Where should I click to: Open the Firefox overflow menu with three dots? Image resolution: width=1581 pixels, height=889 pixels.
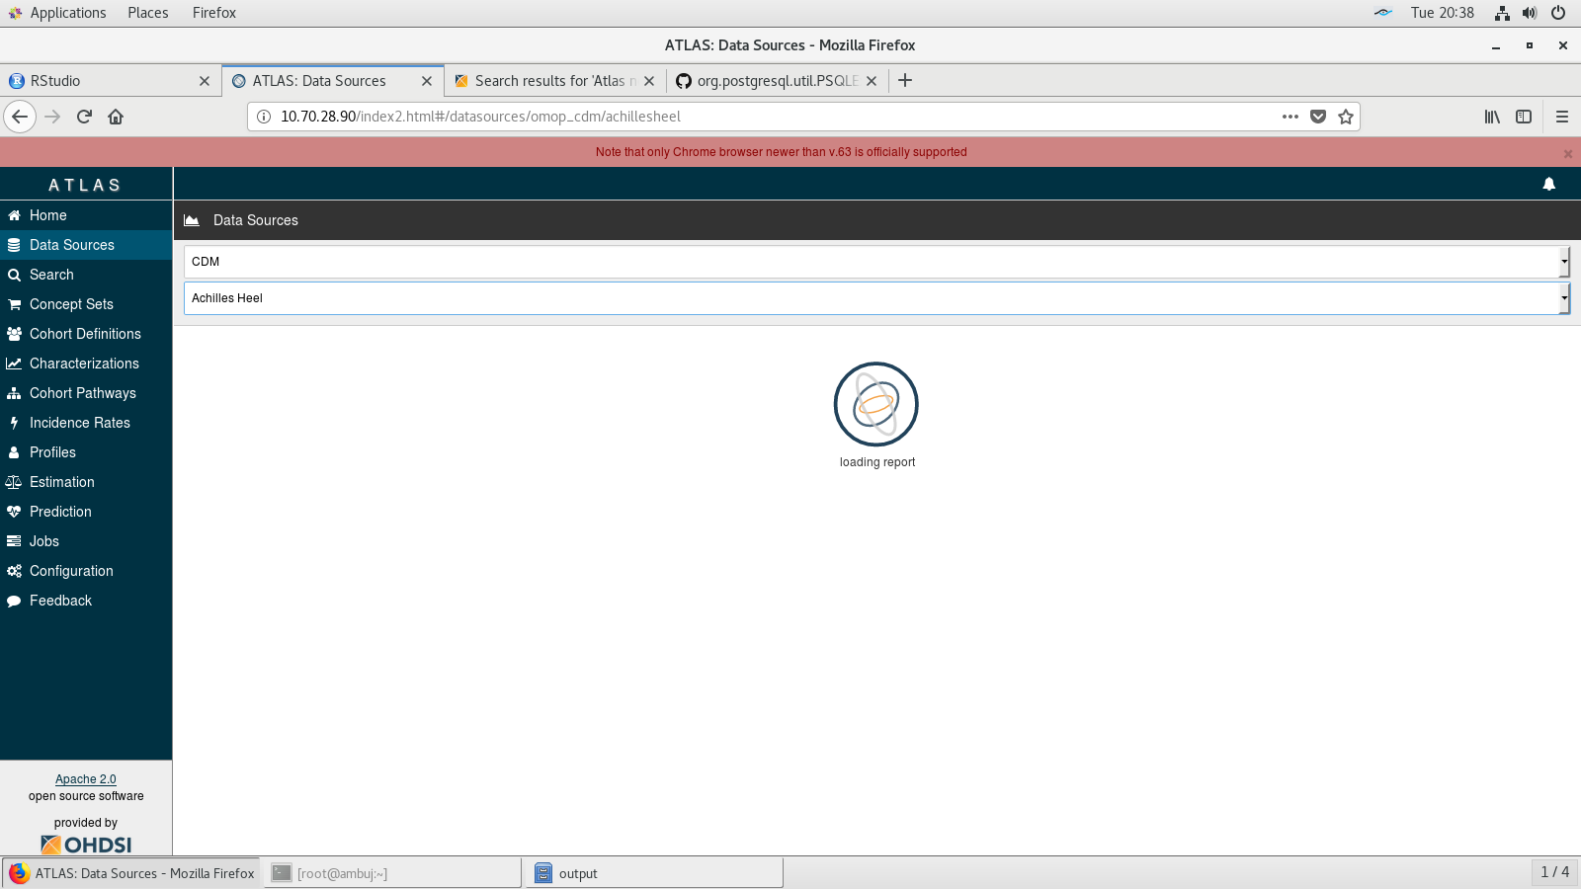click(1290, 117)
